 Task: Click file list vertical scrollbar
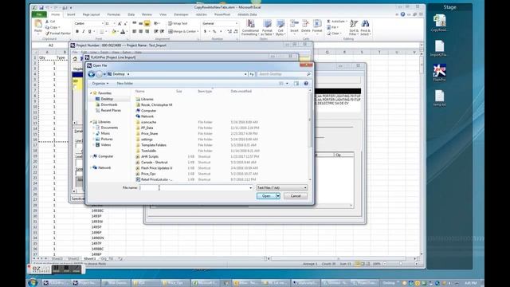(310, 135)
